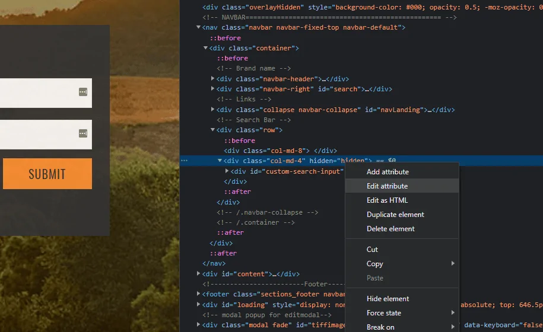Expand the modal fade tiffimage div node
543x332 pixels.
tap(198, 324)
